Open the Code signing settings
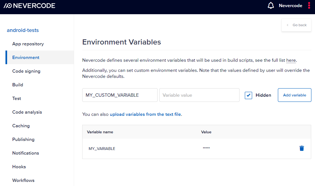 coord(26,71)
